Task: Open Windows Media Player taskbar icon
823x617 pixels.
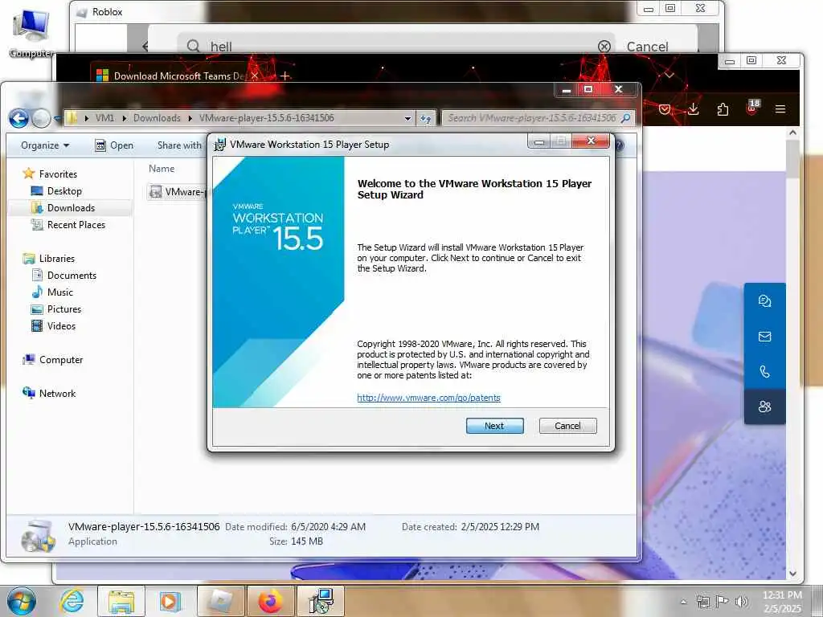Action: [x=170, y=601]
